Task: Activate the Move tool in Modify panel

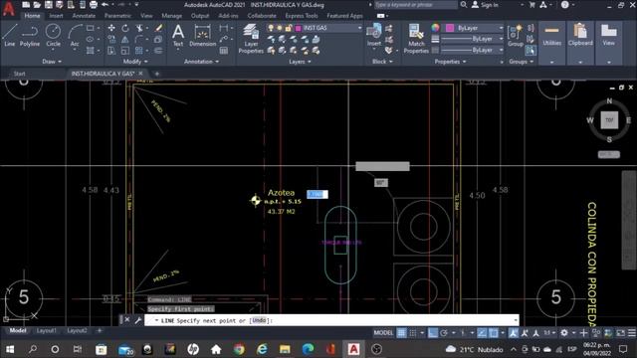Action: tap(111, 28)
